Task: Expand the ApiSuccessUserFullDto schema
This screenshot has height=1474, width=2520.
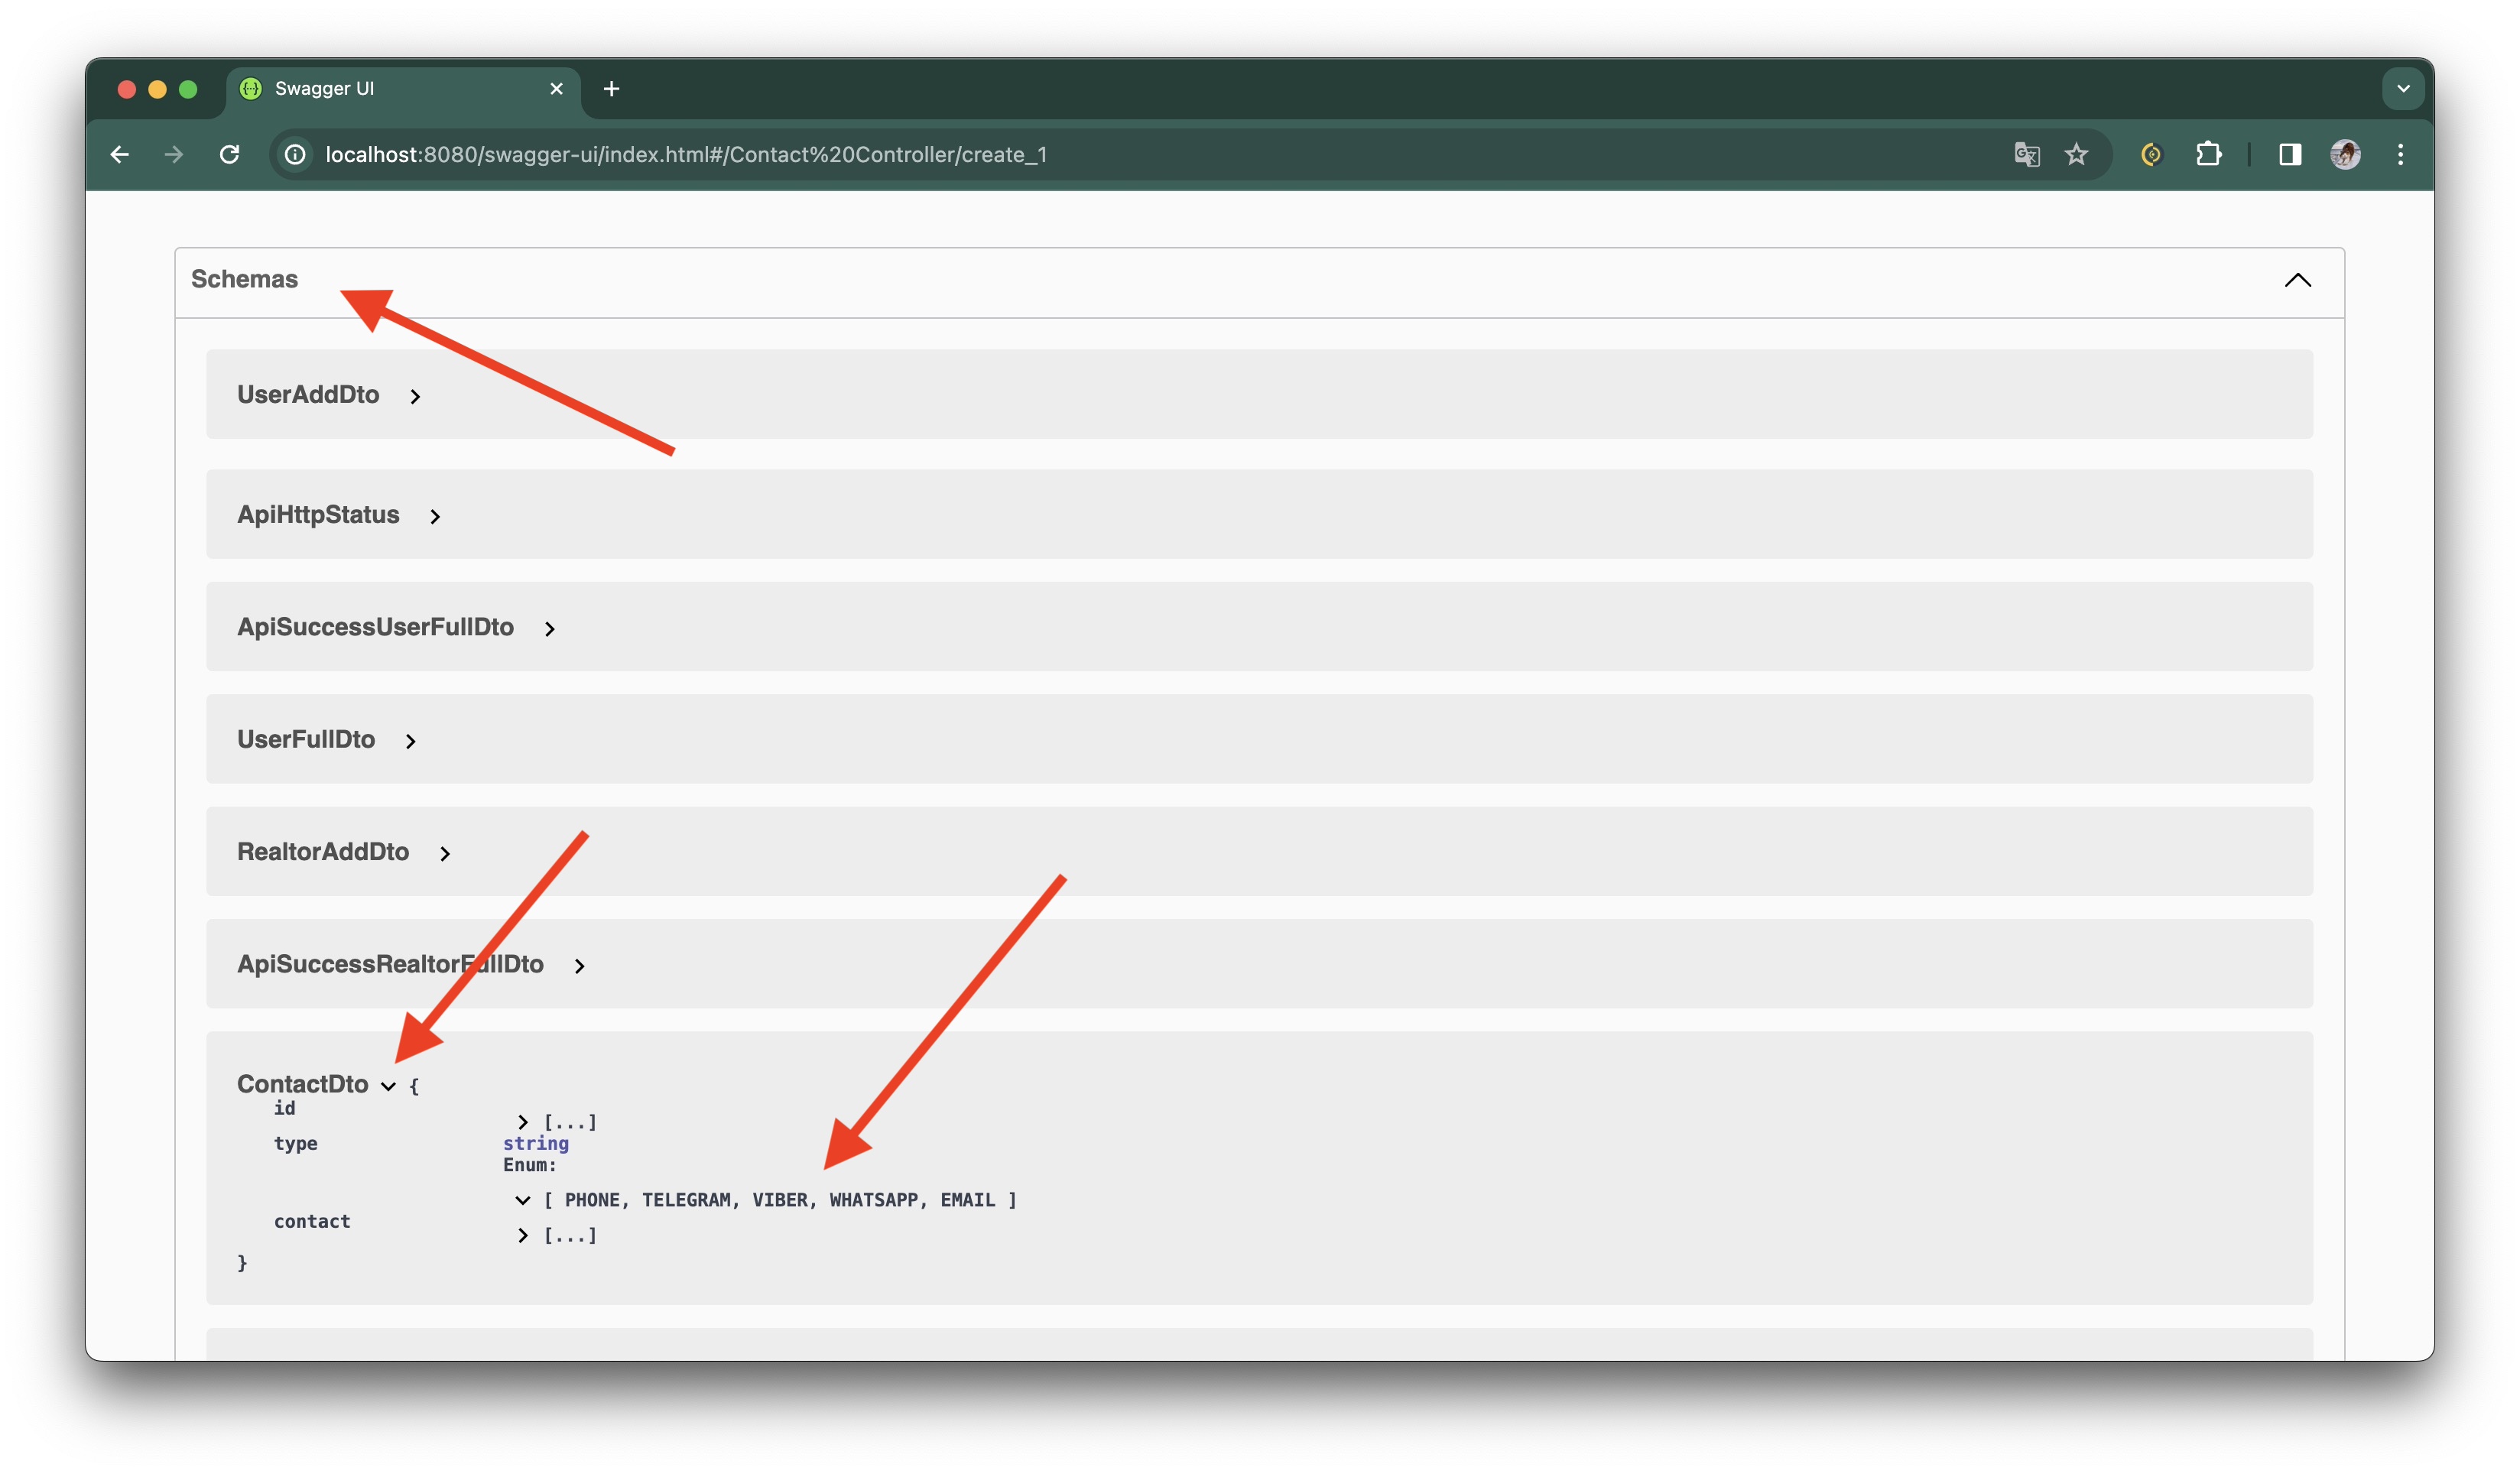Action: [x=549, y=629]
